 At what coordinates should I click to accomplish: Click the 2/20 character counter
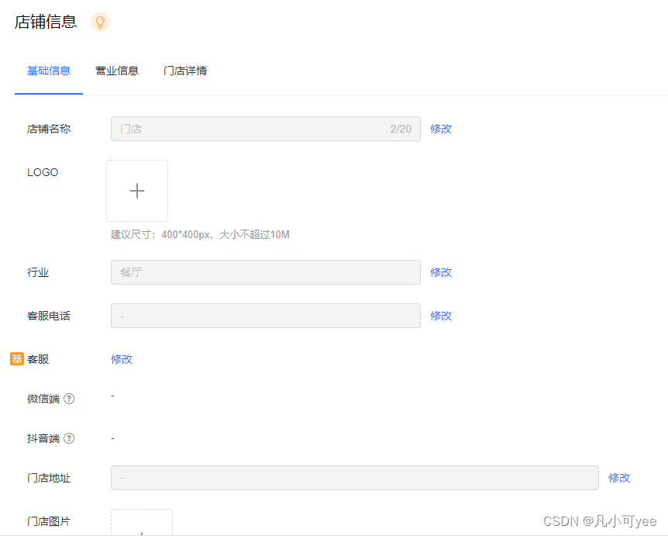401,129
